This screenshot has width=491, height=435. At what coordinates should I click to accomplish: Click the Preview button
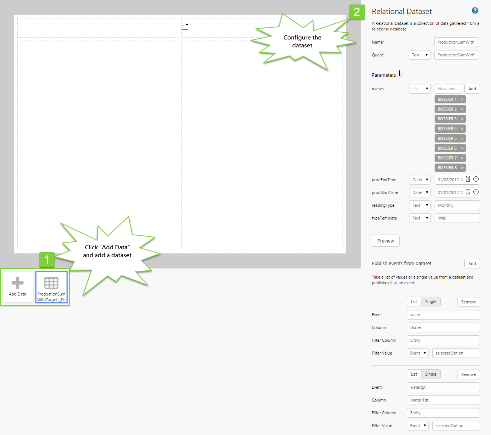coord(385,241)
